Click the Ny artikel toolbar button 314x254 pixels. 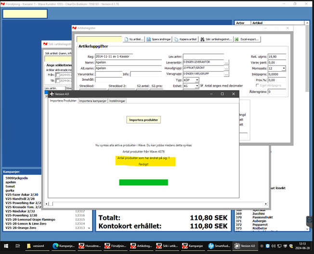133,39
